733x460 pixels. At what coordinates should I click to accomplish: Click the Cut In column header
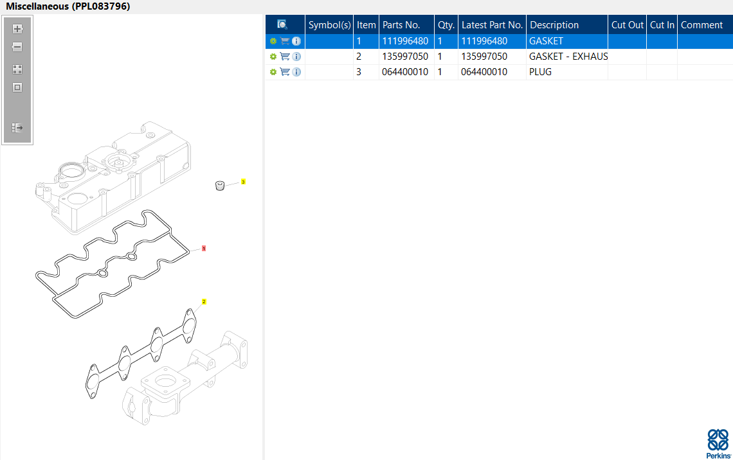pyautogui.click(x=662, y=25)
